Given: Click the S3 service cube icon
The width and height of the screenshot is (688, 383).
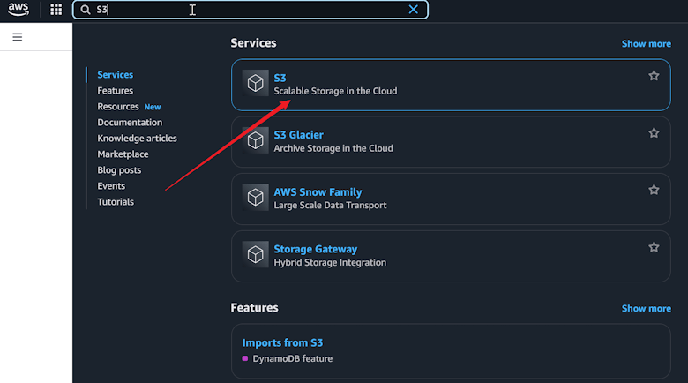Looking at the screenshot, I should (x=256, y=83).
